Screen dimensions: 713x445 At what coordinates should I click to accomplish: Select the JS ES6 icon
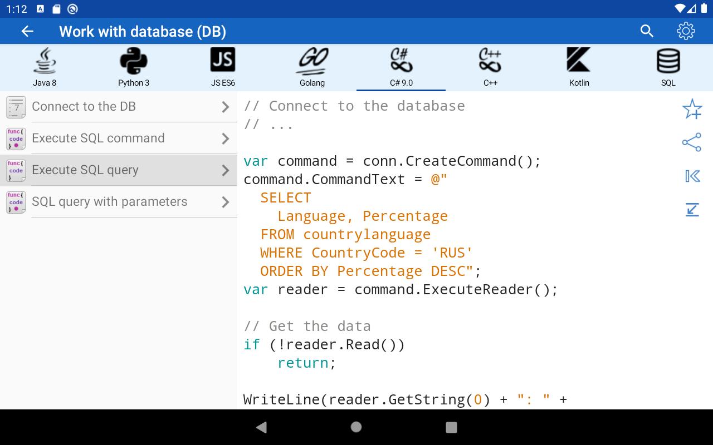[223, 60]
